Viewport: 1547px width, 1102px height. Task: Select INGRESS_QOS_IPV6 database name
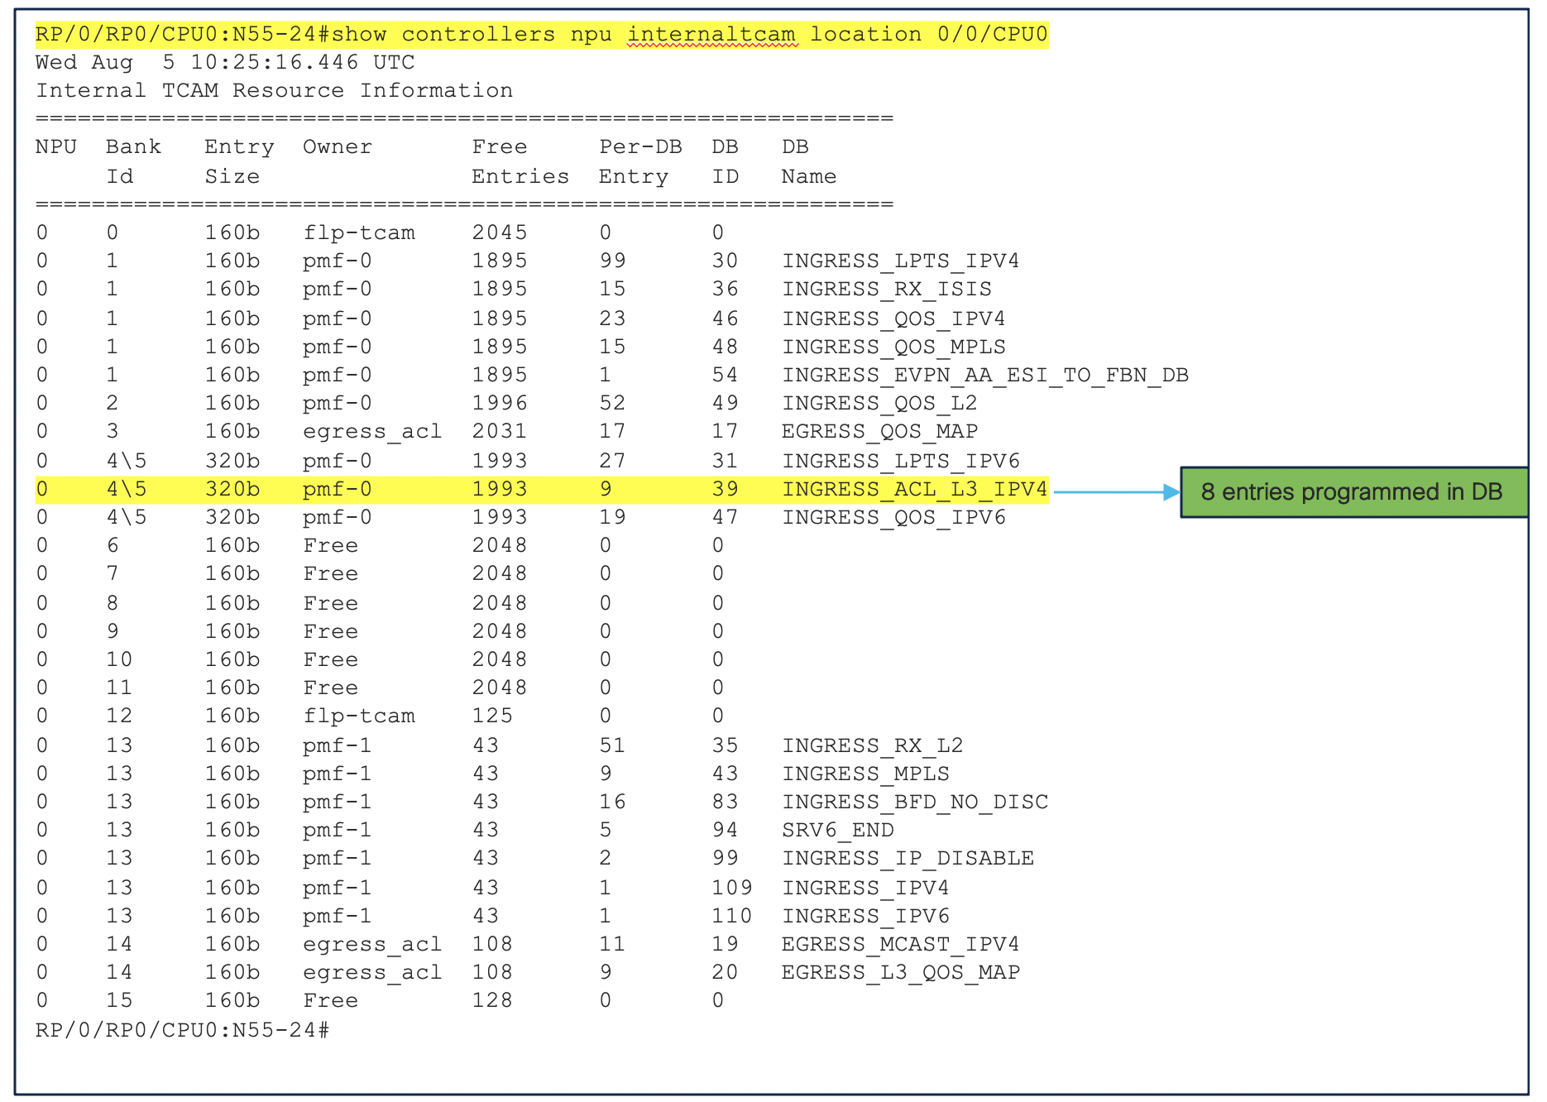pyautogui.click(x=893, y=518)
